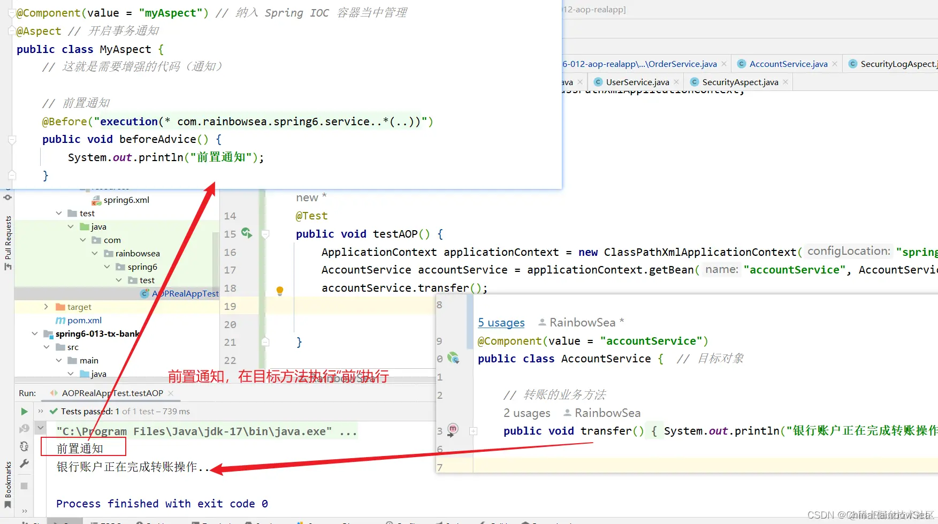Expand the folded transfer method body

click(473, 431)
